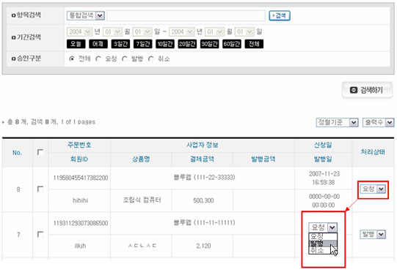The height and width of the screenshot is (272, 397).
Task: Click the 회원ID column header
Action: [79, 159]
